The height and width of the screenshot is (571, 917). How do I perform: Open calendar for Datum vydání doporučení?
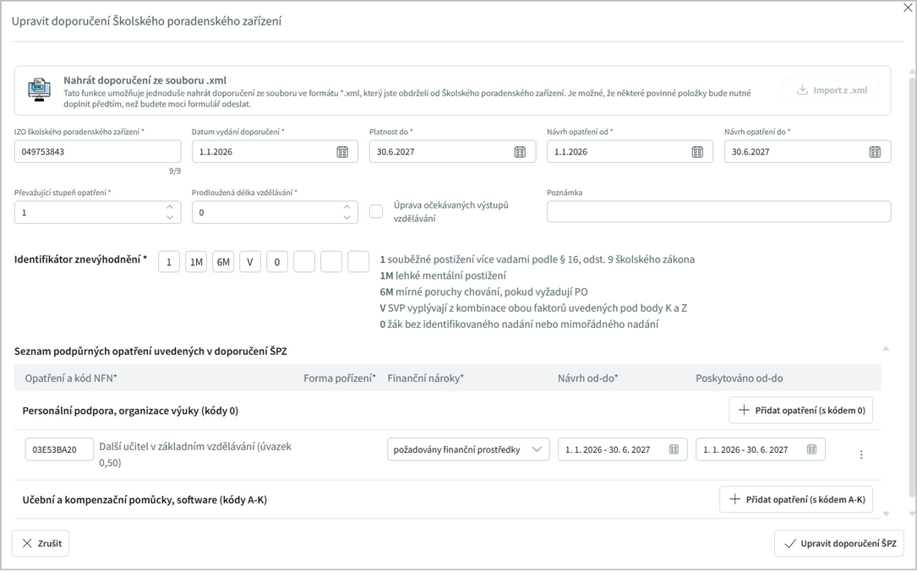(342, 152)
